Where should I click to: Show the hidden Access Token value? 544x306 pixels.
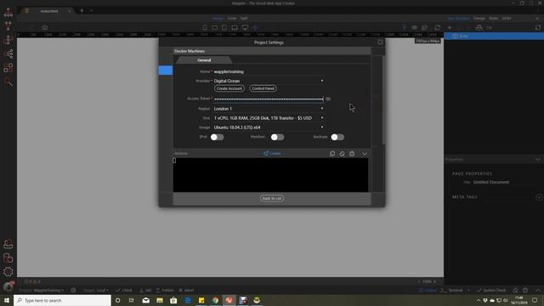328,99
